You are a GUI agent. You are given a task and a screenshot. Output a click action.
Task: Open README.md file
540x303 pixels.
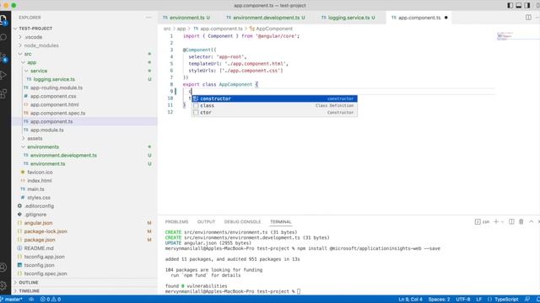click(x=84, y=248)
